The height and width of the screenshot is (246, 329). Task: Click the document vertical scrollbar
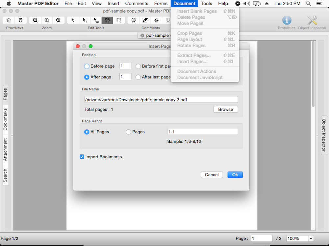pos(313,74)
